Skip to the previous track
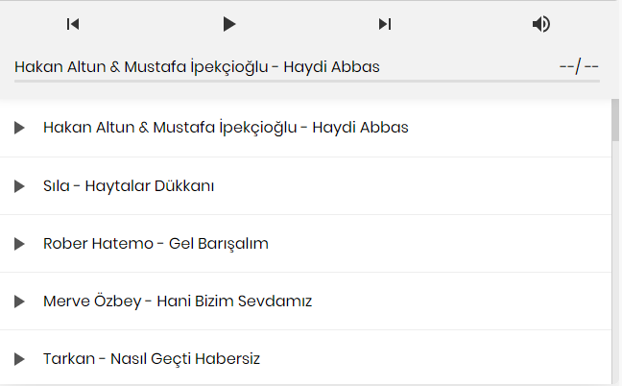 (x=73, y=24)
